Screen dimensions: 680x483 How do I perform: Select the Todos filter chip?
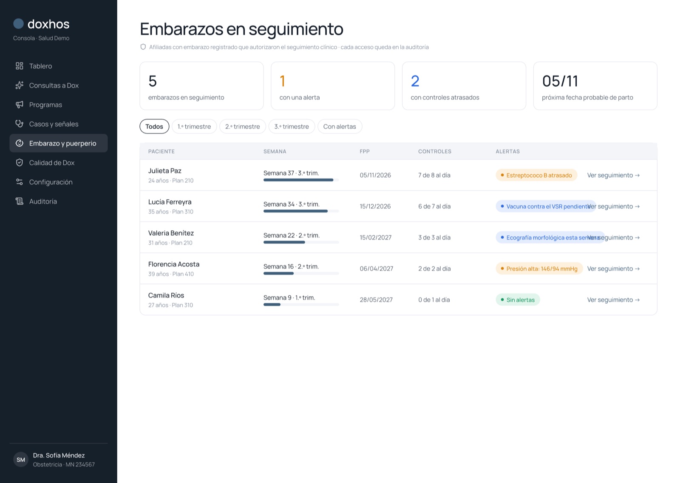pos(154,127)
